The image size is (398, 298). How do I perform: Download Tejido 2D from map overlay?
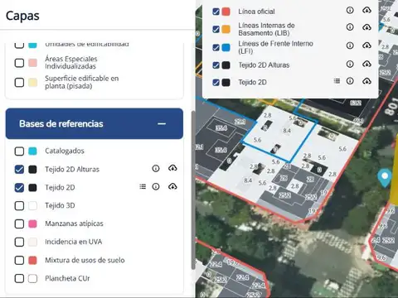pos(366,81)
